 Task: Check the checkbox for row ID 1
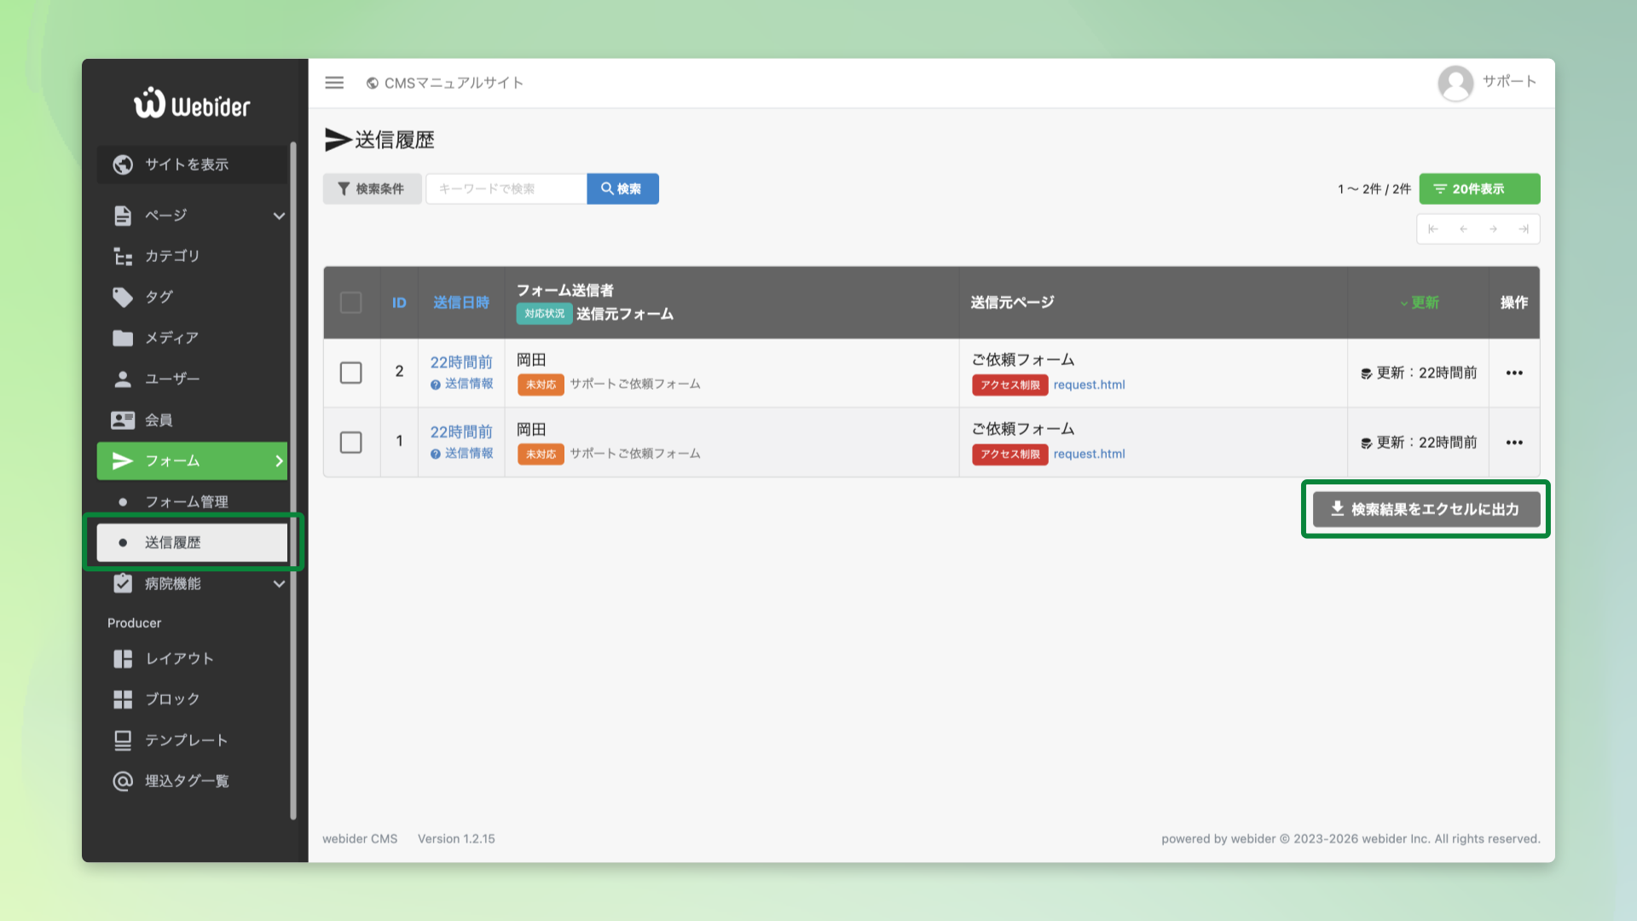click(x=350, y=443)
